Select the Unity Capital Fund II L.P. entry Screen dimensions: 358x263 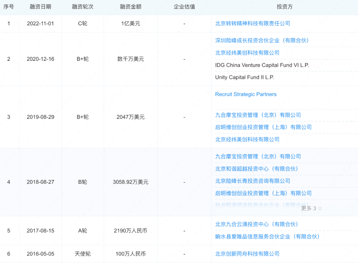coord(245,77)
